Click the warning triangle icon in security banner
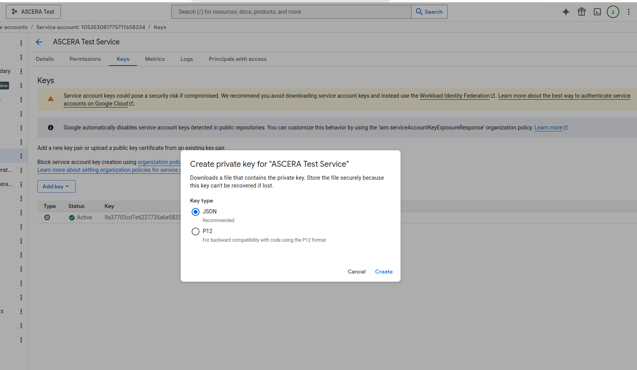This screenshot has width=637, height=370. (x=51, y=99)
